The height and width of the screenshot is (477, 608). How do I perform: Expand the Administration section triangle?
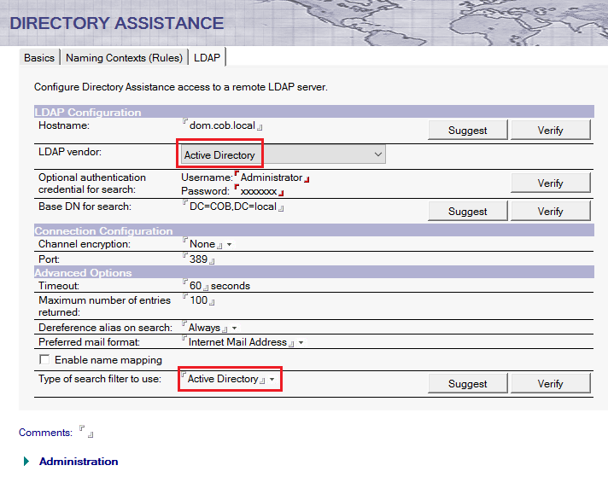coord(26,461)
